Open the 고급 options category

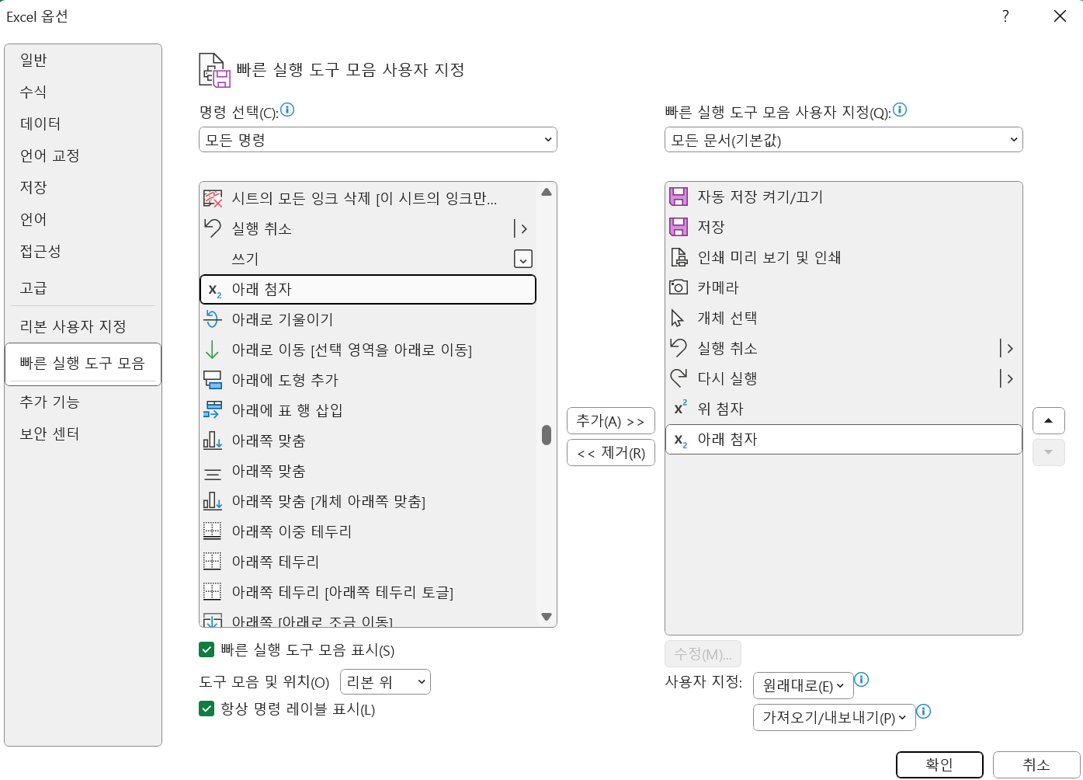[83, 288]
